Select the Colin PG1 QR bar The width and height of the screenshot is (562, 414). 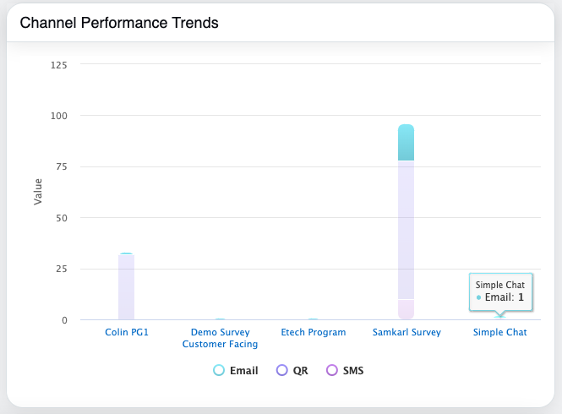pyautogui.click(x=126, y=287)
